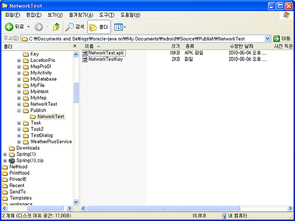Select the SendTo folder icon

pyautogui.click(x=5, y=192)
